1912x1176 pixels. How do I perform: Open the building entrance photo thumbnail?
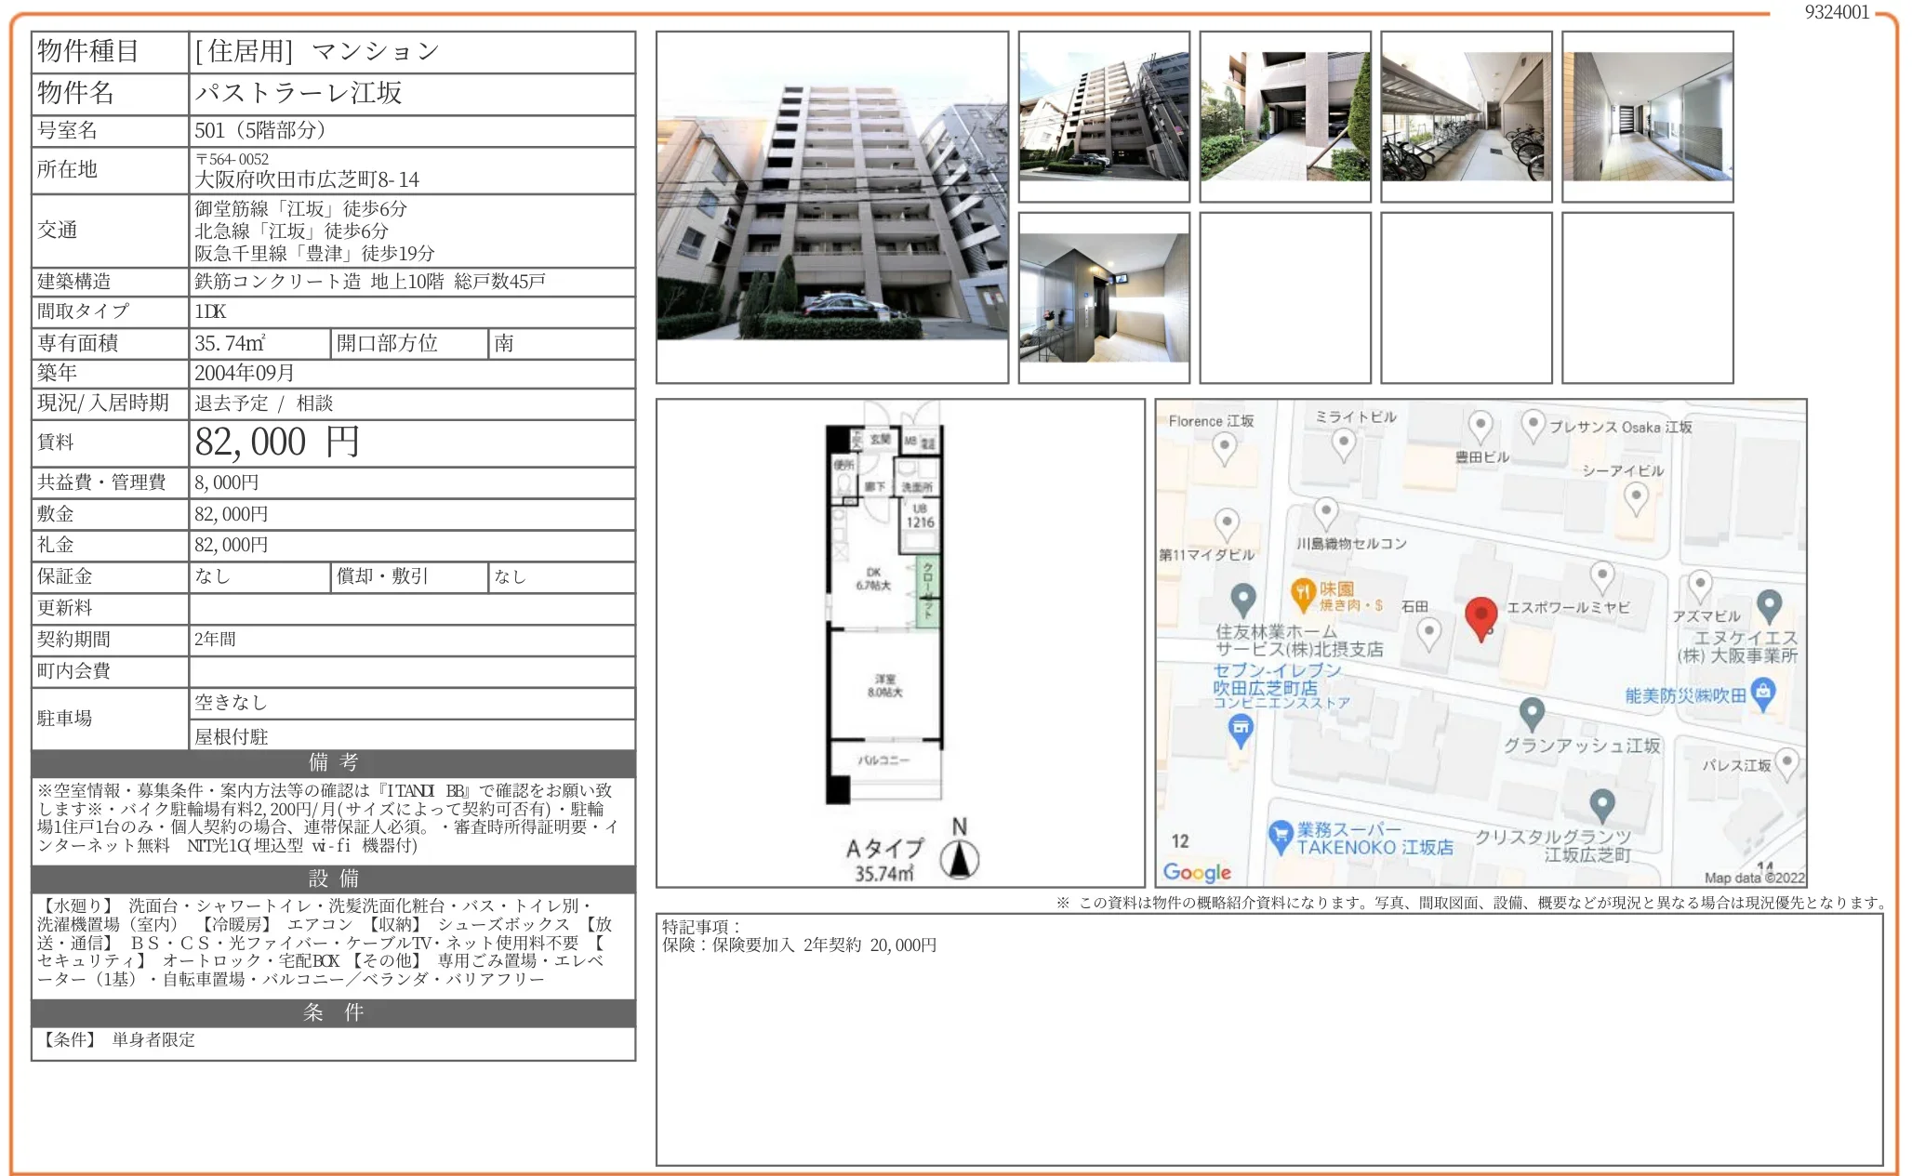[1285, 116]
